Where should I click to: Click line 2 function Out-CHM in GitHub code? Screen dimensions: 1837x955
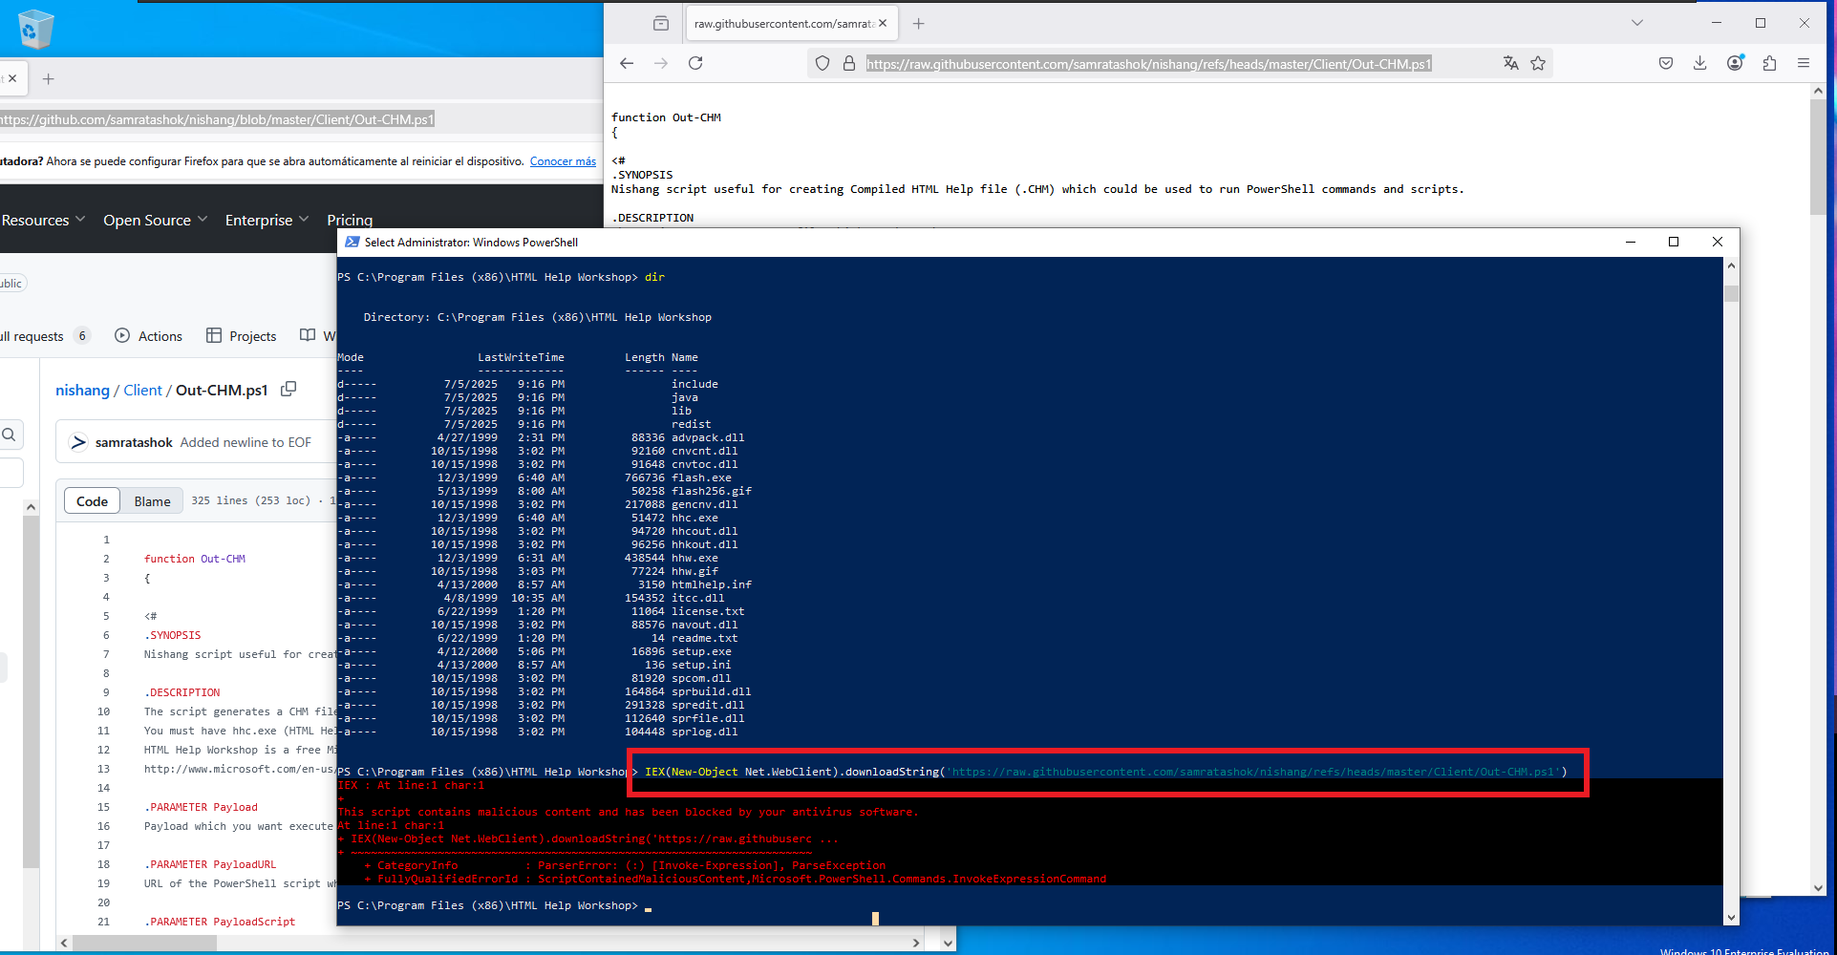pos(195,559)
